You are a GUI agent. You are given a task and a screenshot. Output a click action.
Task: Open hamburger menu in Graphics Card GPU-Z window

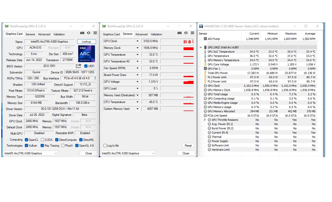point(95,33)
